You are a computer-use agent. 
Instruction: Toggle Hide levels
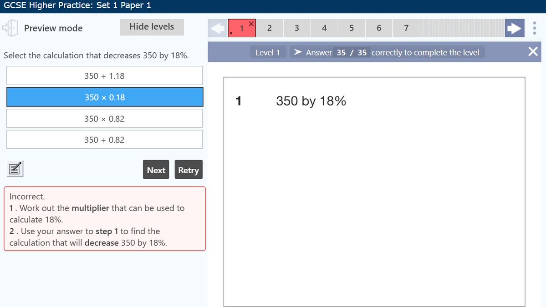pyautogui.click(x=152, y=27)
